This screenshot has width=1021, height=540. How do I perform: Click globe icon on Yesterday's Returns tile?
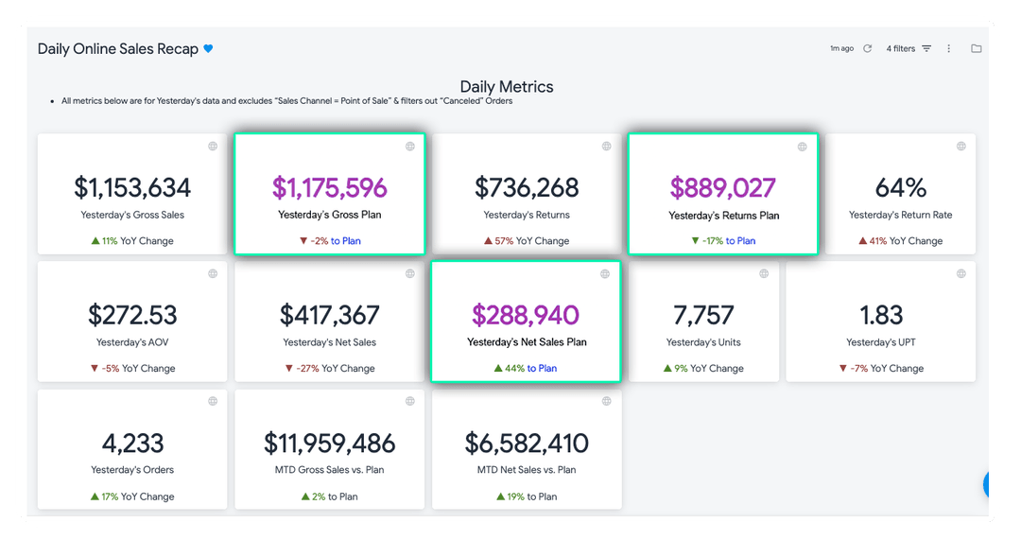tap(606, 146)
